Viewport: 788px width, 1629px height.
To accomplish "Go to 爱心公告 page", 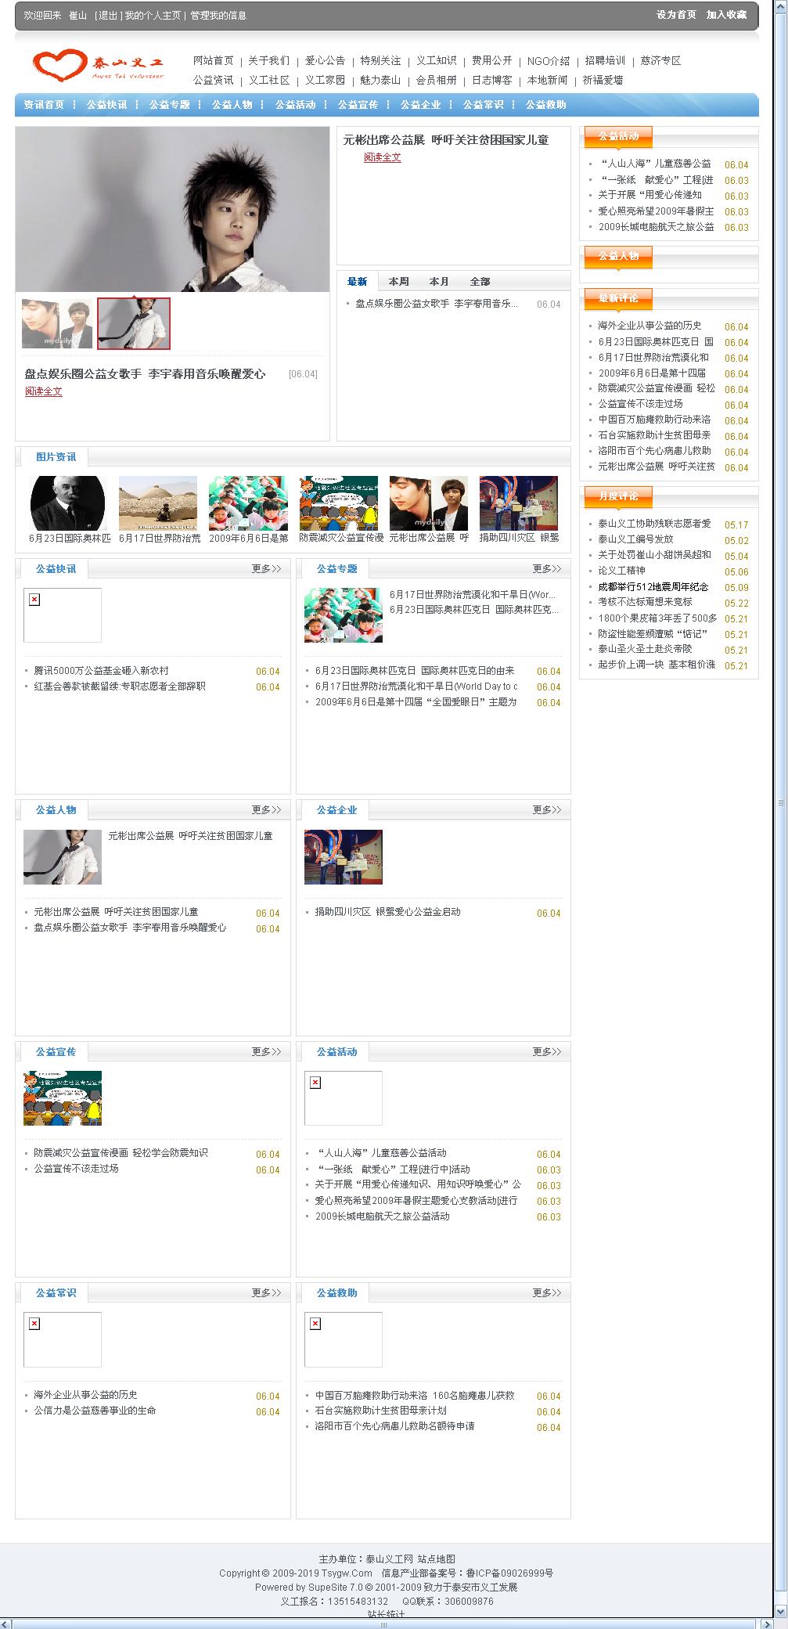I will tap(325, 60).
